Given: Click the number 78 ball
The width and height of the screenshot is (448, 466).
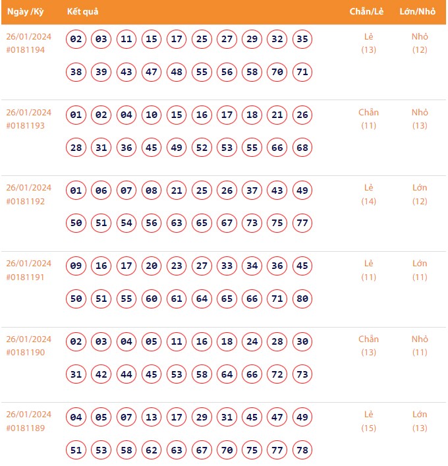Looking at the screenshot, I should coord(302,451).
